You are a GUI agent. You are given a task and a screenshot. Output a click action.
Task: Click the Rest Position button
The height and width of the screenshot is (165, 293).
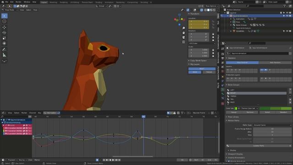point(275,62)
